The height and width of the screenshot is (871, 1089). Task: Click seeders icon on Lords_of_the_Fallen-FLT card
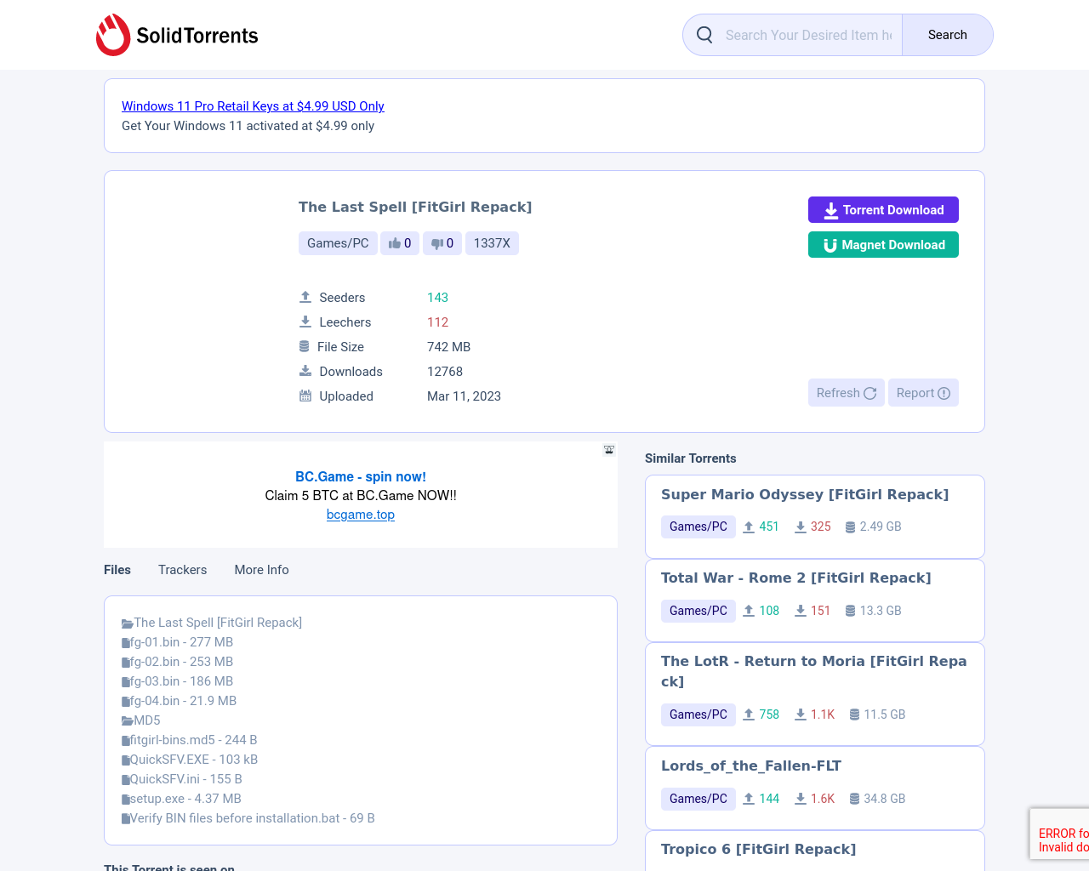749,799
